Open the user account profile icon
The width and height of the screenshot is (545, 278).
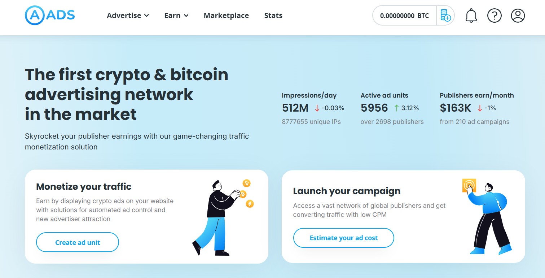[x=518, y=15]
